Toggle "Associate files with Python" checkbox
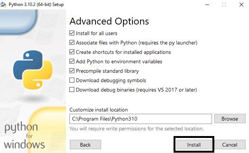 72,43
